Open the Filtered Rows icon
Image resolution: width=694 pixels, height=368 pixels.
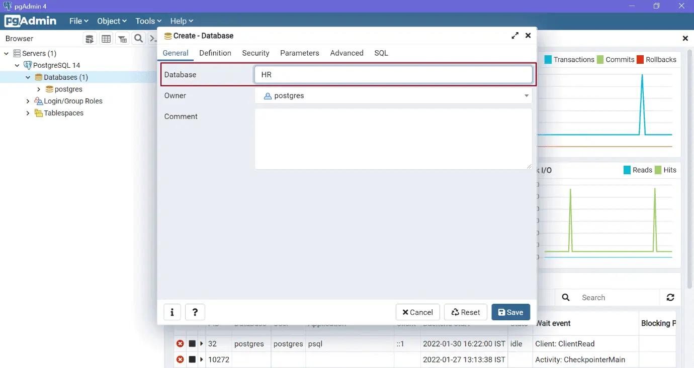pyautogui.click(x=122, y=38)
